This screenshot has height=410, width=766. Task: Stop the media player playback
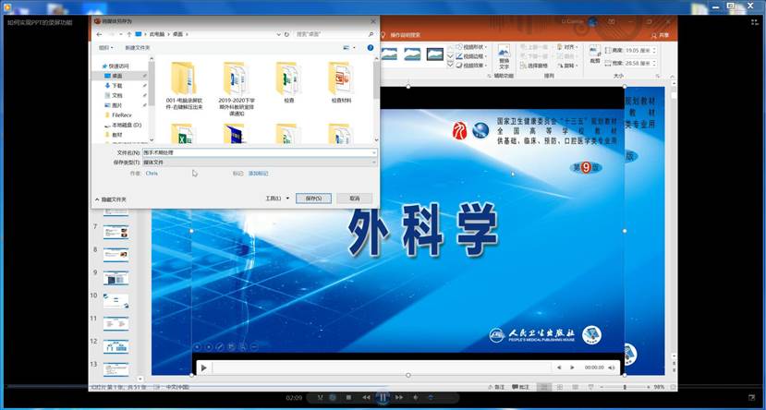pyautogui.click(x=348, y=398)
